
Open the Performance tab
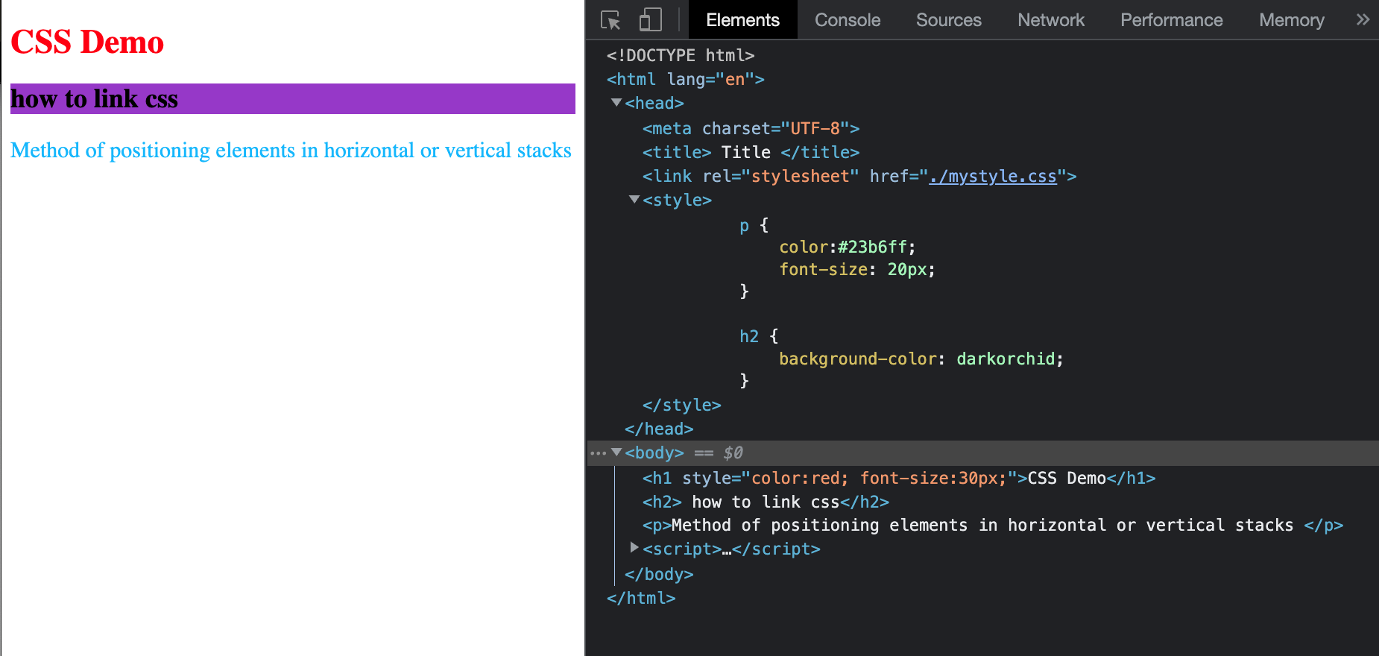[1171, 20]
